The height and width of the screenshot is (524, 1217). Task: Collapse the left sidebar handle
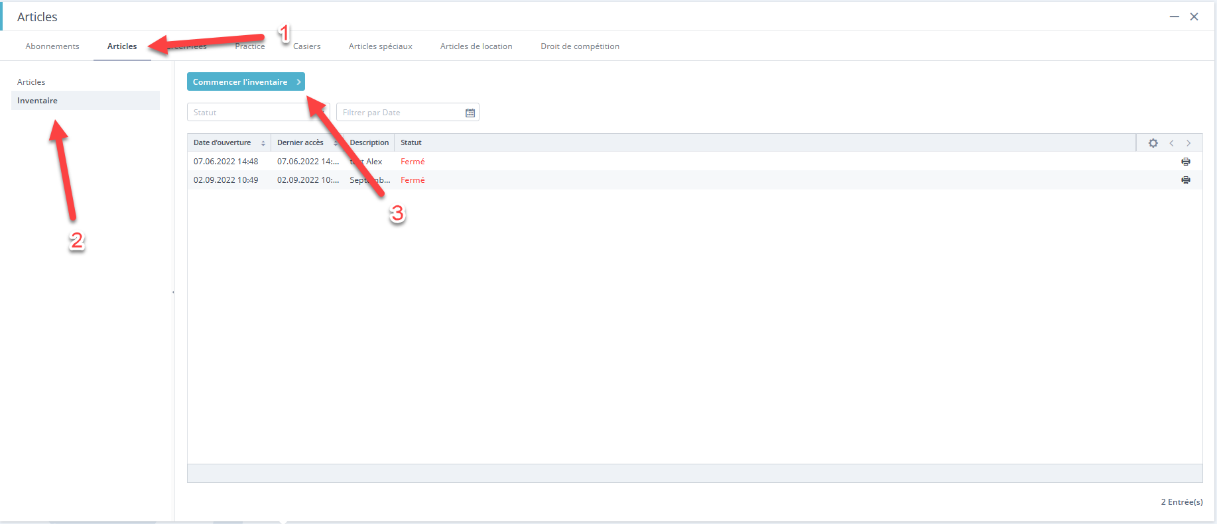[173, 292]
